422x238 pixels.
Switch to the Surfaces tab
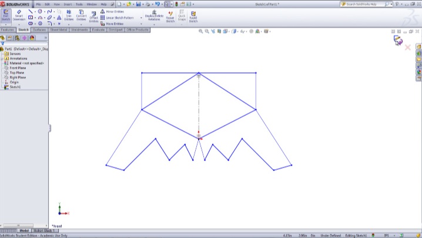(x=39, y=30)
